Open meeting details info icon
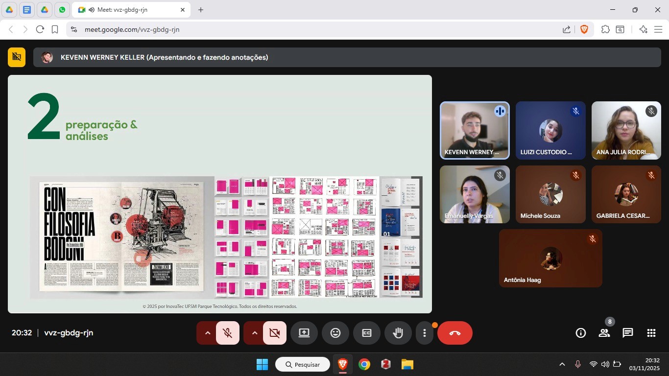The image size is (669, 376). pos(581,333)
